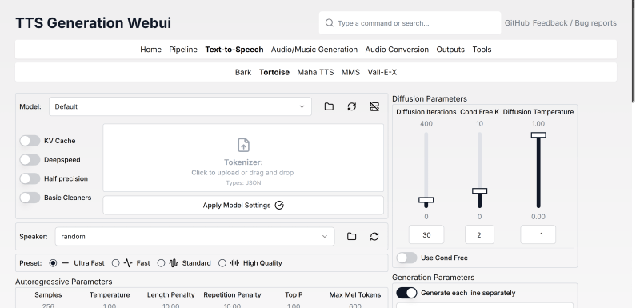Image resolution: width=640 pixels, height=308 pixels.
Task: Switch to the Bark sub-tab
Action: click(243, 72)
